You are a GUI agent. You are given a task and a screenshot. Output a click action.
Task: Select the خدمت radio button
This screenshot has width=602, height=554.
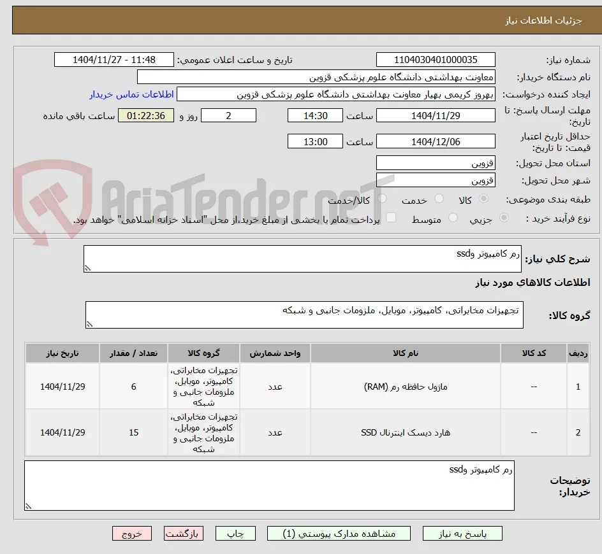pos(439,199)
